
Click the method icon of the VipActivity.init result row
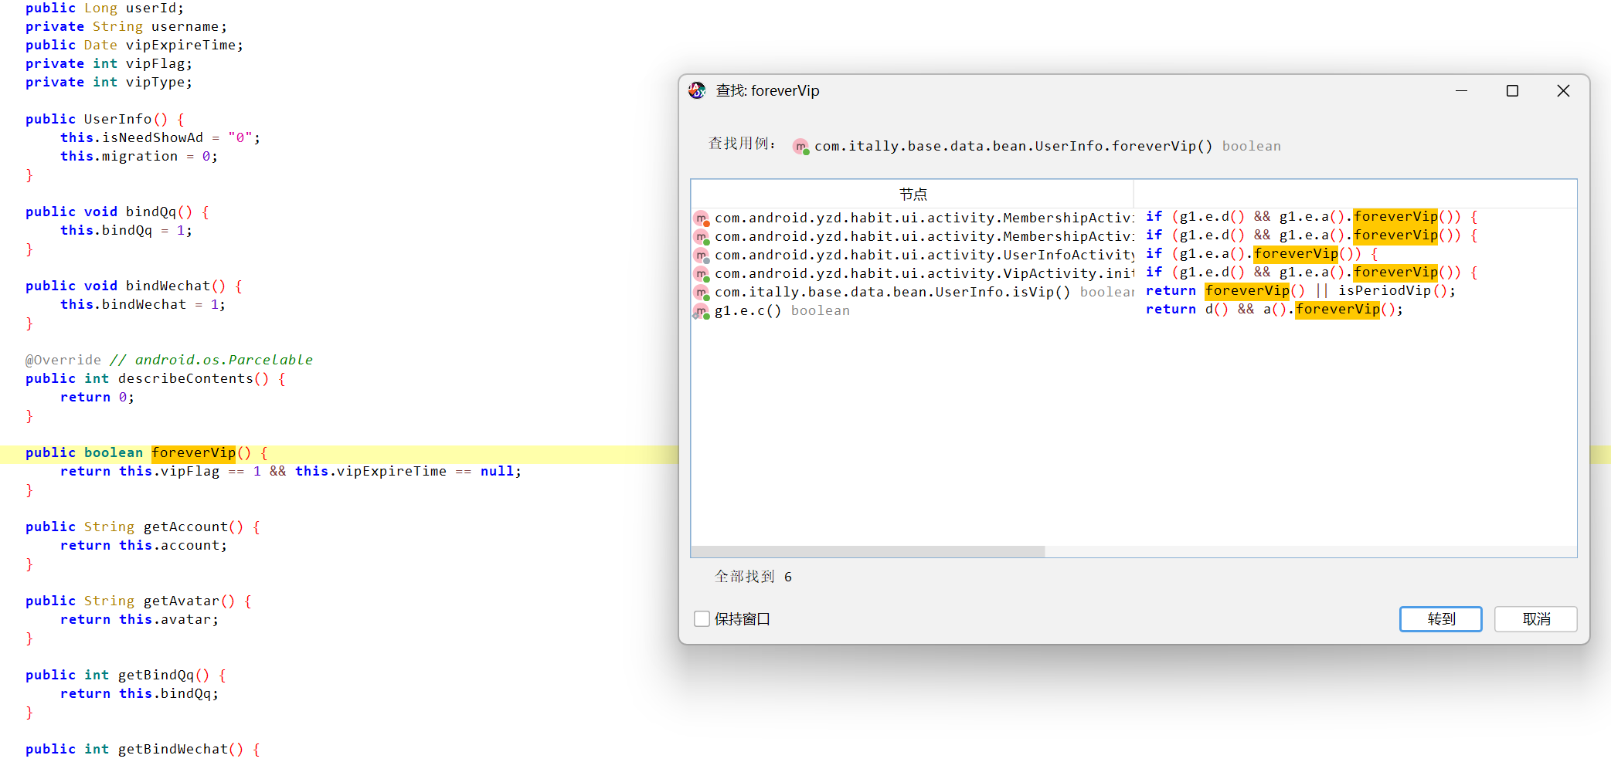click(701, 274)
